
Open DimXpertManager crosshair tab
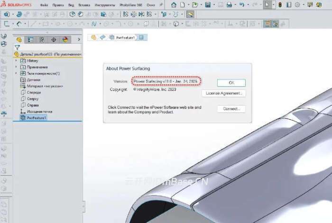pos(54,39)
